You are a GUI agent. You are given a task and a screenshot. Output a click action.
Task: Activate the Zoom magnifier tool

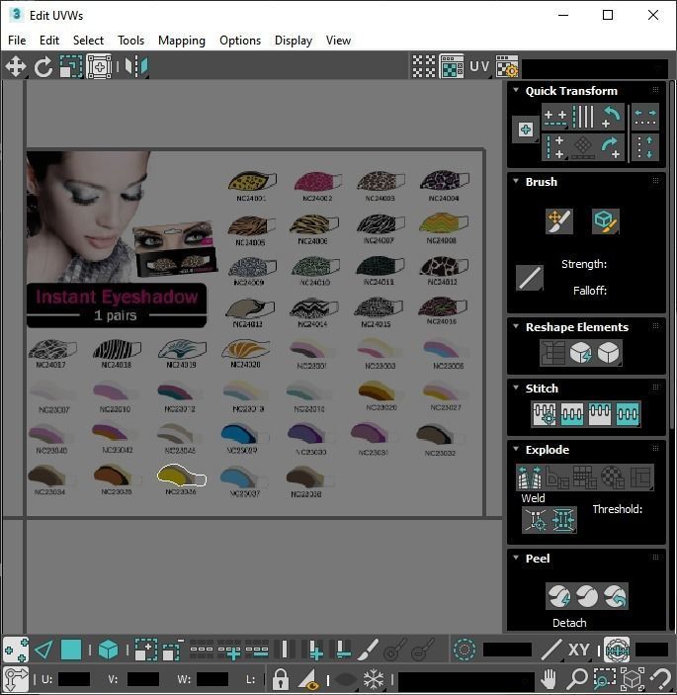tap(576, 678)
